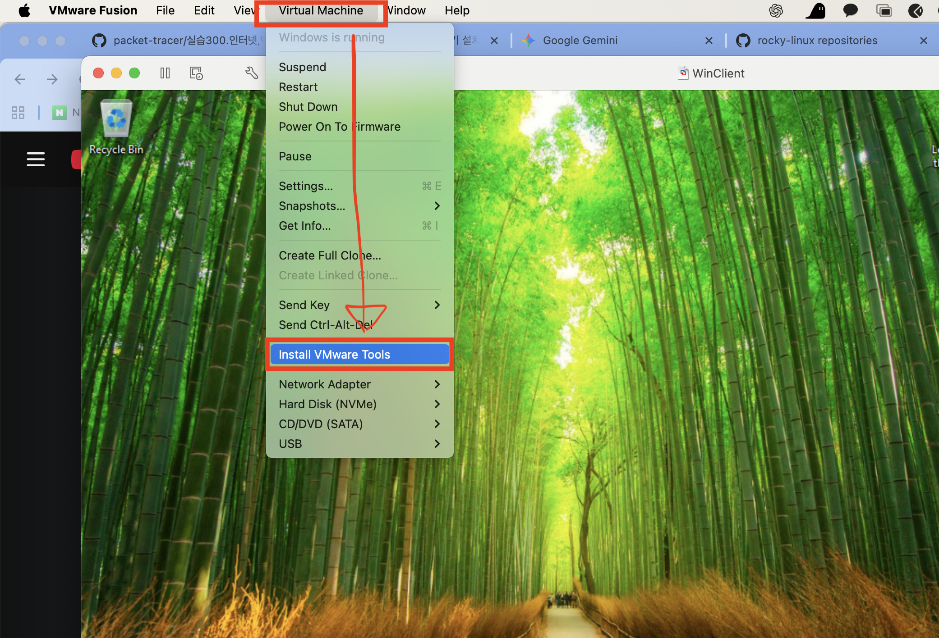Open the ChatGPT menu bar icon
This screenshot has height=638, width=939.
point(776,10)
